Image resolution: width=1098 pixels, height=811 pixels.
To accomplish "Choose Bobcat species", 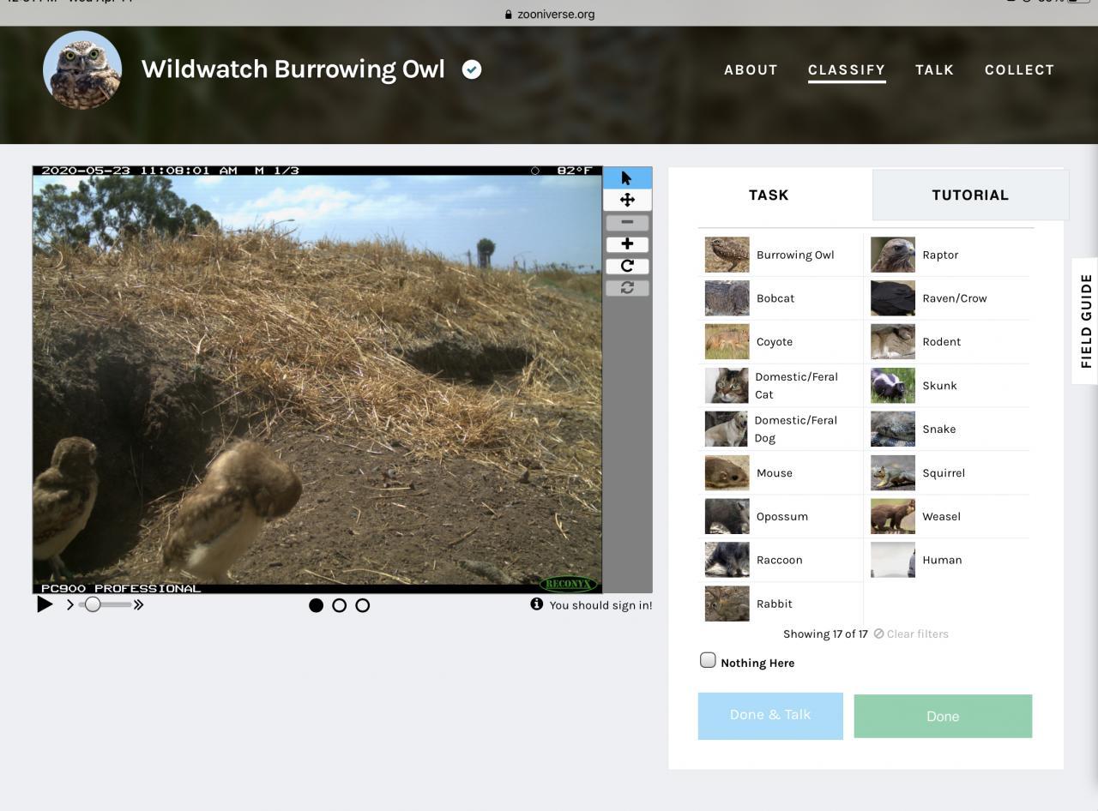I will 780,298.
